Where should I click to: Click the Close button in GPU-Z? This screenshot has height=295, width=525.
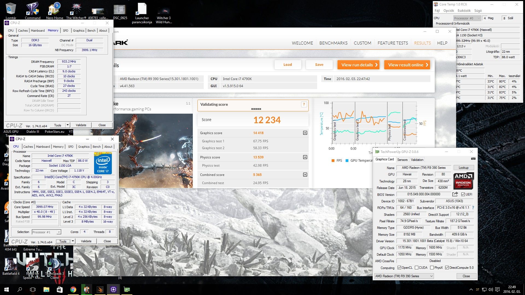[466, 276]
